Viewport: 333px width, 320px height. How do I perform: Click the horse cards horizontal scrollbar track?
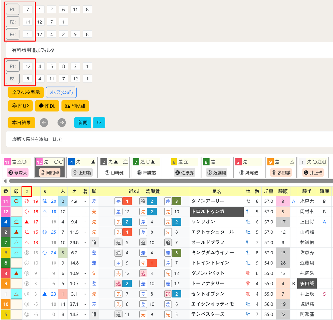(171, 181)
